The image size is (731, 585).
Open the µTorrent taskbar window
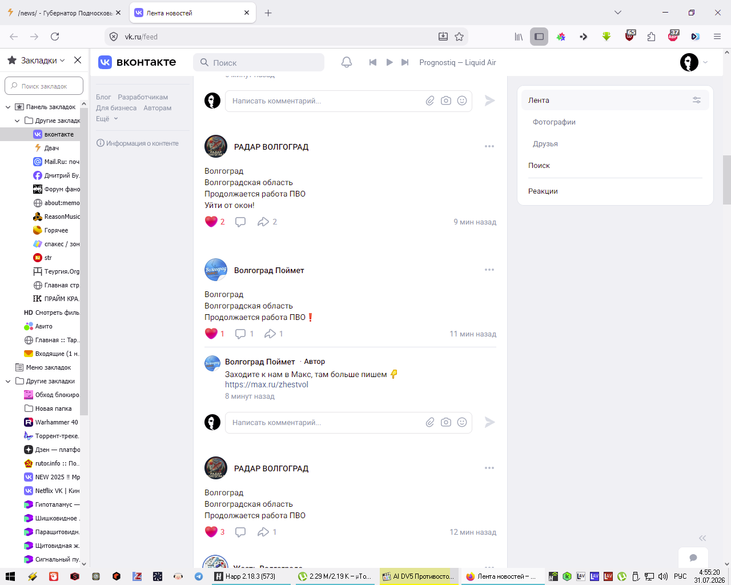[335, 576]
